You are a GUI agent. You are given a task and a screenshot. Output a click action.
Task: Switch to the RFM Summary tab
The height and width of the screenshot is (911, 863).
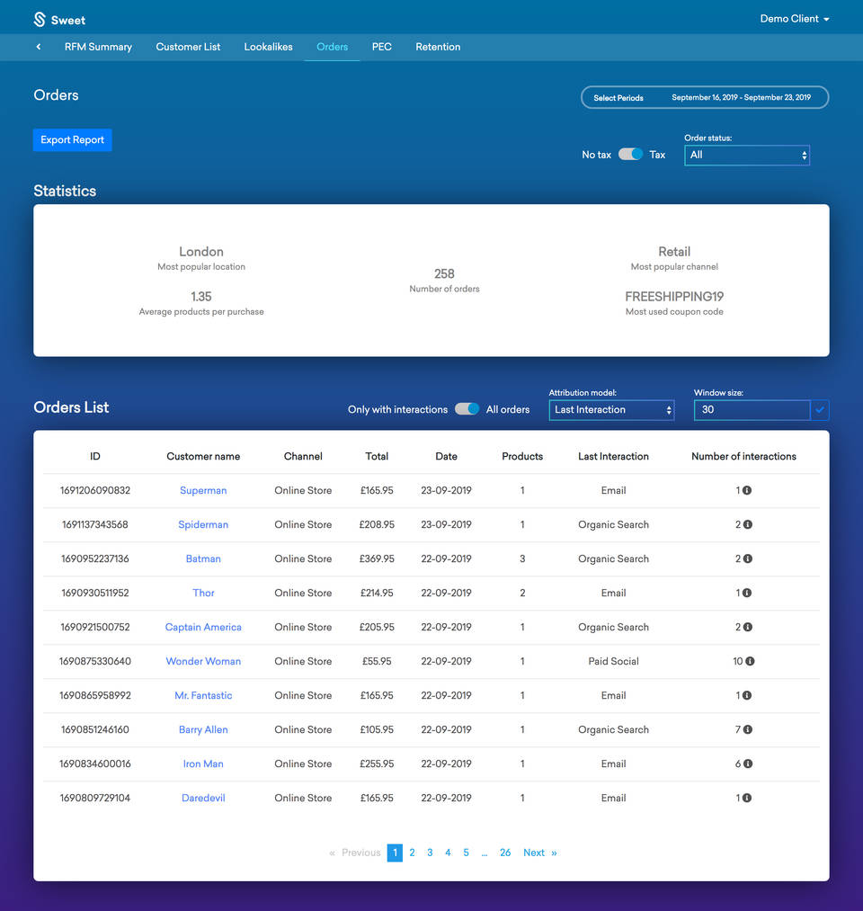coord(98,47)
